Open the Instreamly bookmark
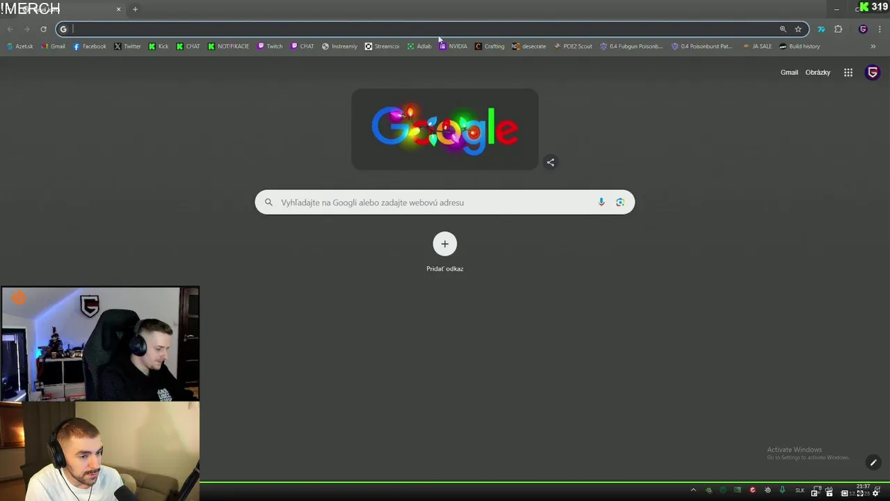 coord(340,47)
